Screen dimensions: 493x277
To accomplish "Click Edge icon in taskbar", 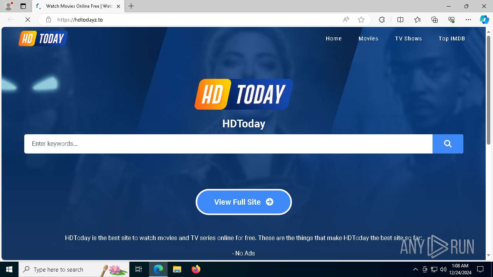I will pos(158,269).
